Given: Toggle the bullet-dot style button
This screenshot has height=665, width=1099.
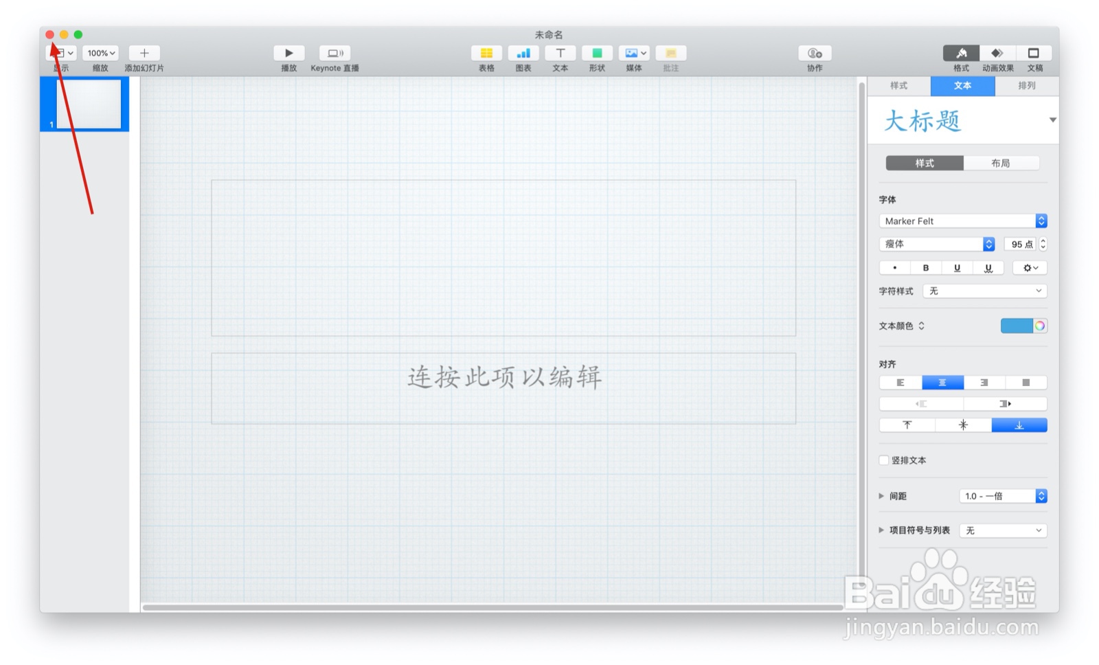Looking at the screenshot, I should coord(894,268).
